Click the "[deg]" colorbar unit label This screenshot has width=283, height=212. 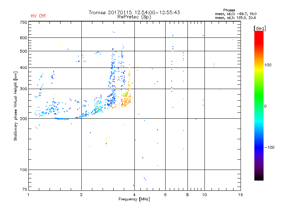coord(260,29)
